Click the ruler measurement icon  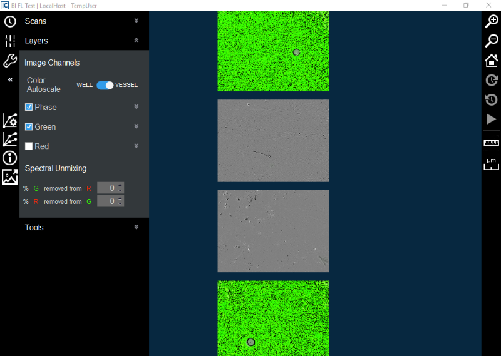click(492, 143)
